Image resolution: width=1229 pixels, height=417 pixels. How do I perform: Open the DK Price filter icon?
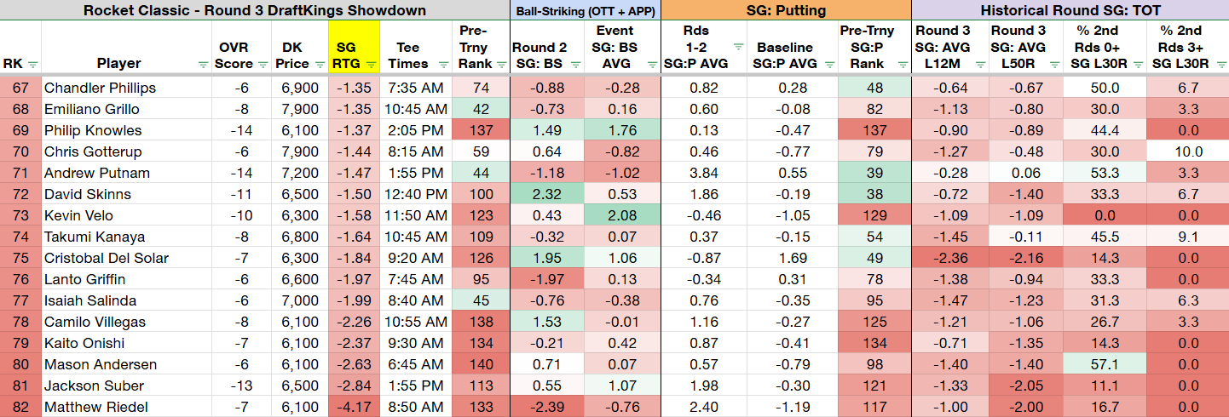[320, 64]
